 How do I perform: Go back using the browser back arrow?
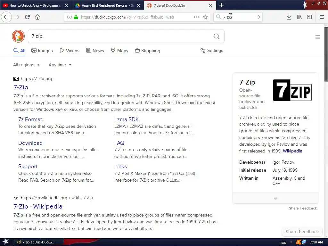(x=6, y=17)
